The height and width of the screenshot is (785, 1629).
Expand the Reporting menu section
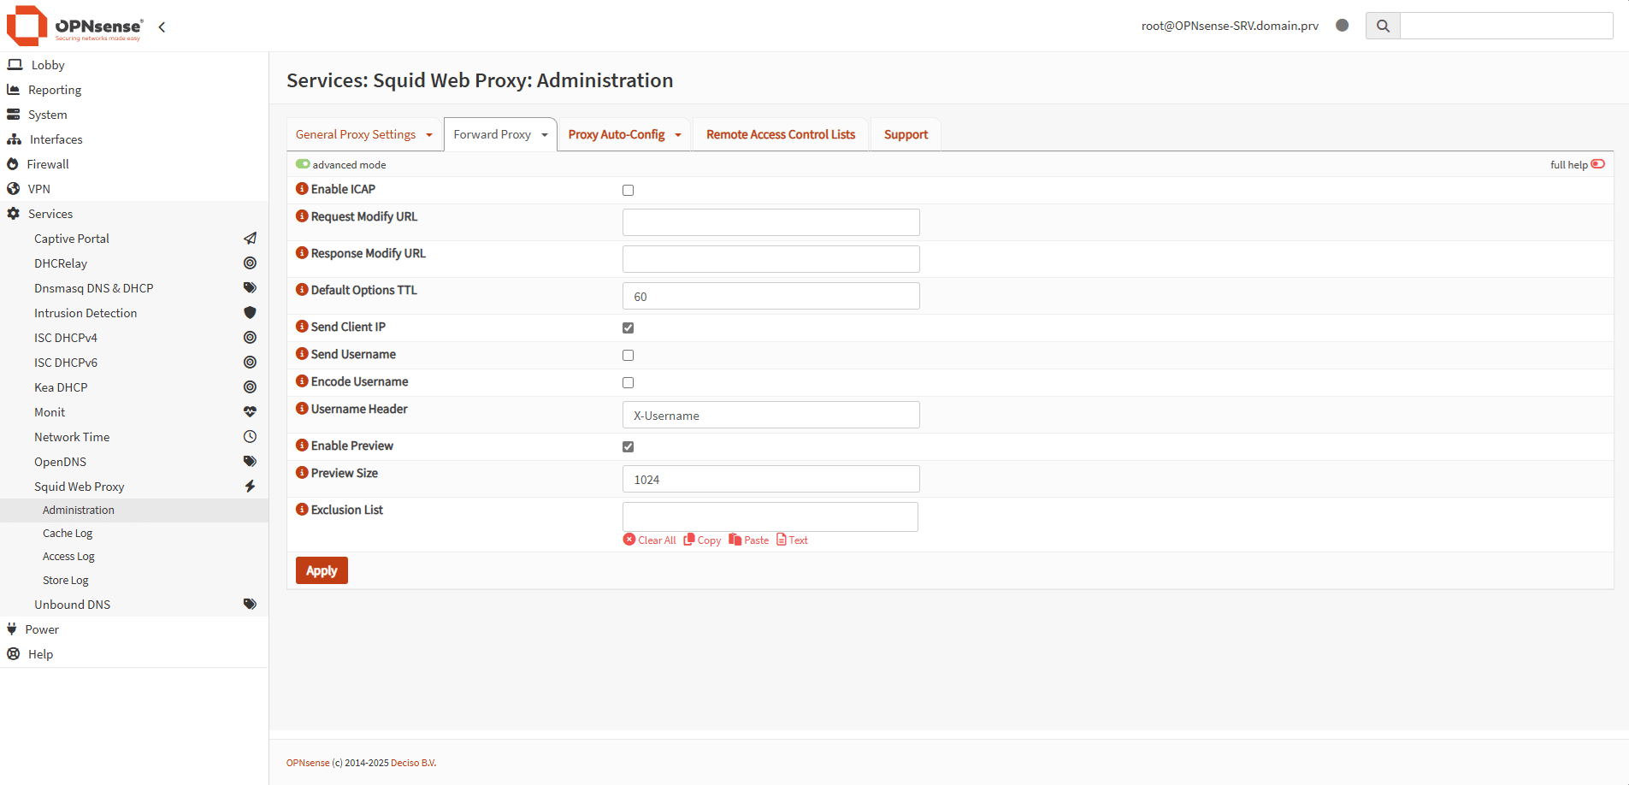coord(134,90)
